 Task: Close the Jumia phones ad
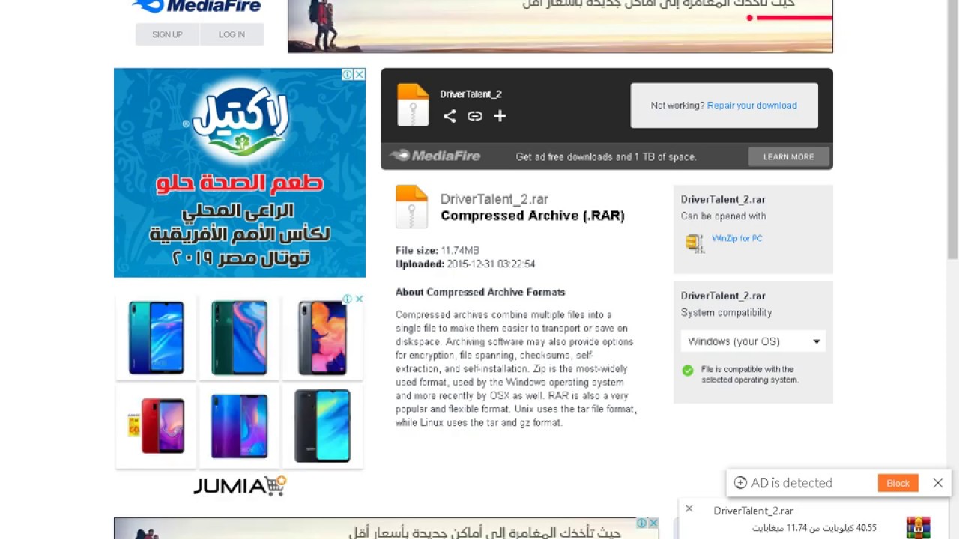(359, 299)
